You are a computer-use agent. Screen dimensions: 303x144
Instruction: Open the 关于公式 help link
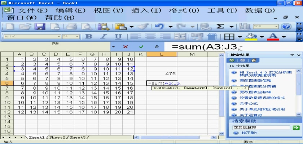247,103
